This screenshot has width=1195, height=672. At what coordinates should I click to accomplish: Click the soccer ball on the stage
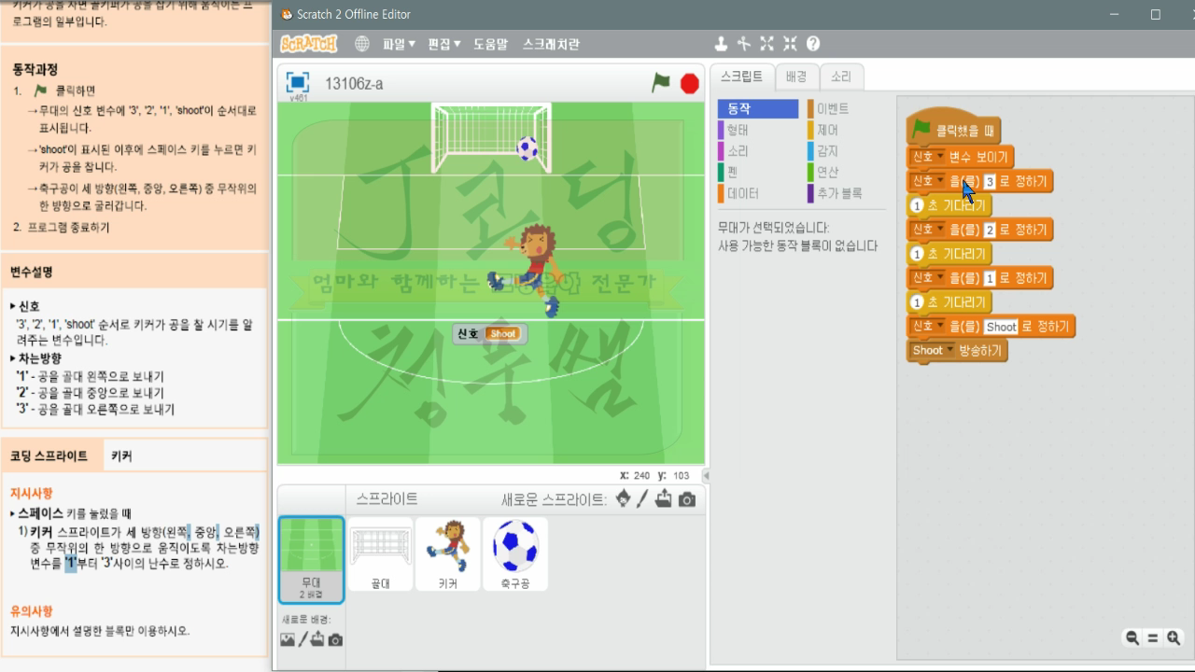(527, 147)
